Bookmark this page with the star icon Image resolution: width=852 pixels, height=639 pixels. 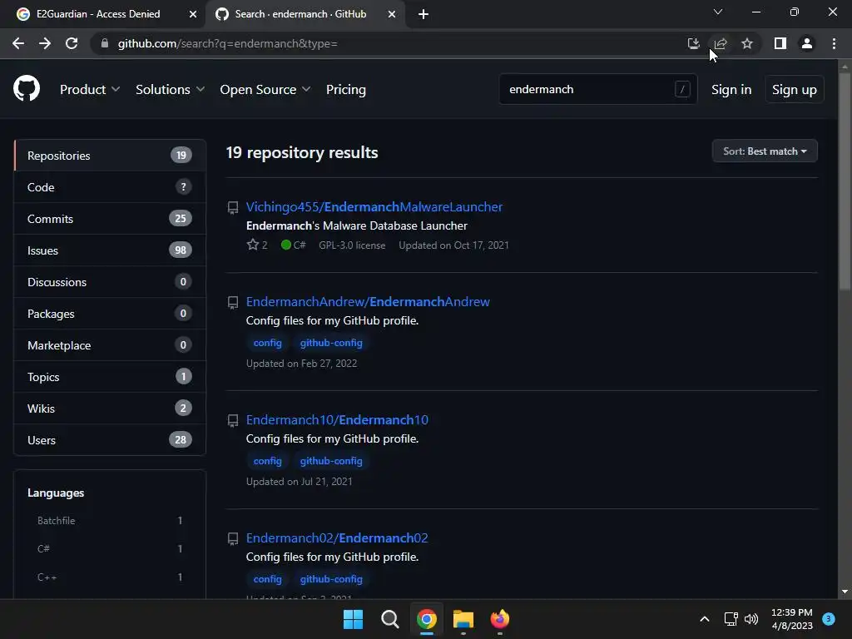(747, 43)
